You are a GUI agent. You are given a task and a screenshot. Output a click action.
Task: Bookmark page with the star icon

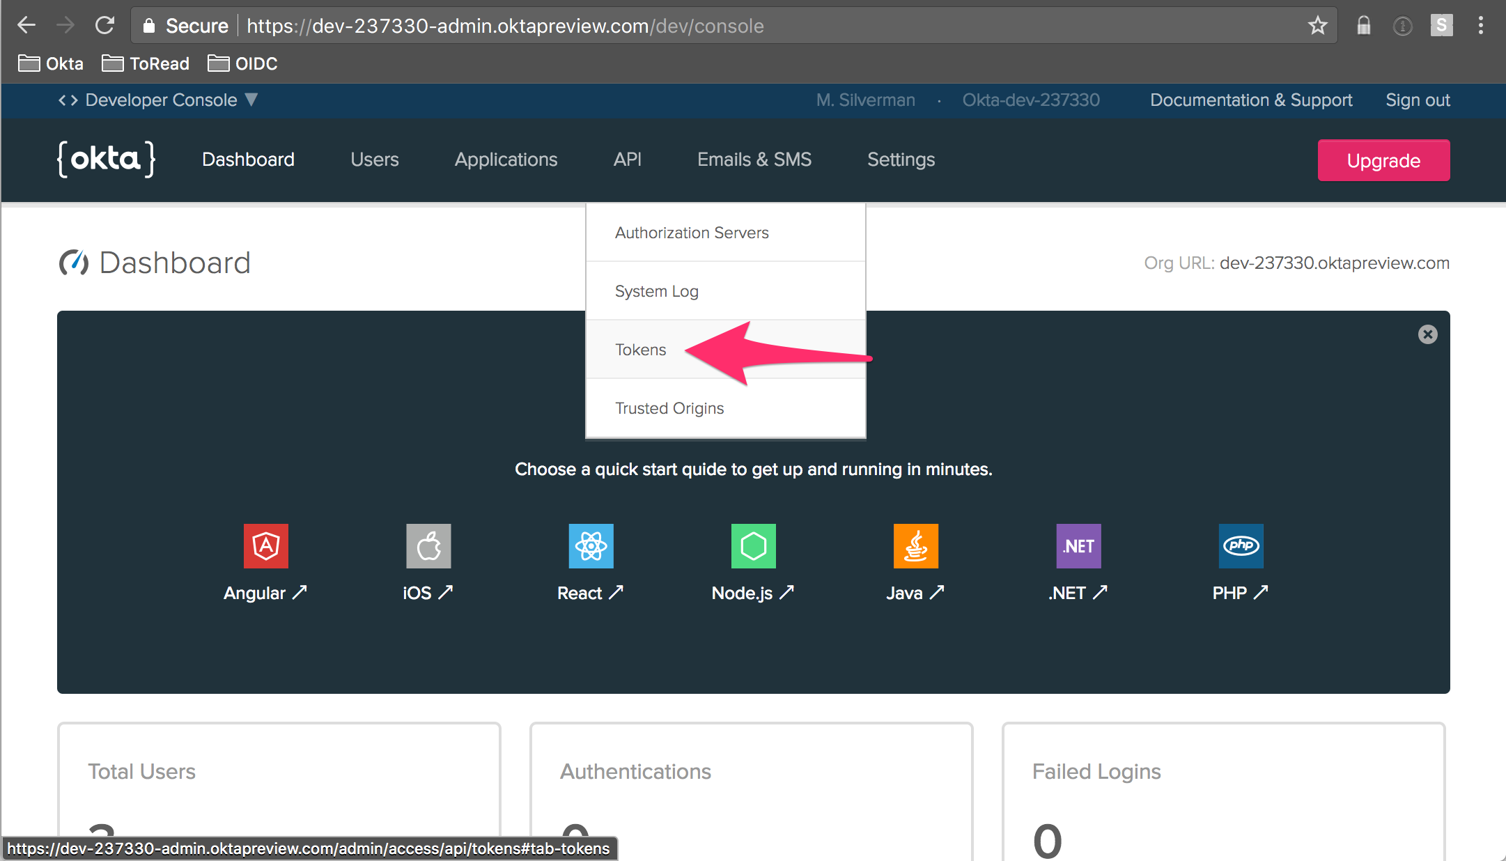point(1317,26)
